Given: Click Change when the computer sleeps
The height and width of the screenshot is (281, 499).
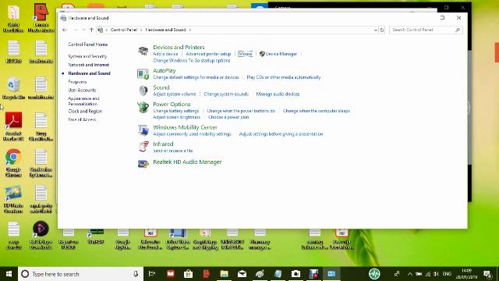Looking at the screenshot, I should point(317,111).
